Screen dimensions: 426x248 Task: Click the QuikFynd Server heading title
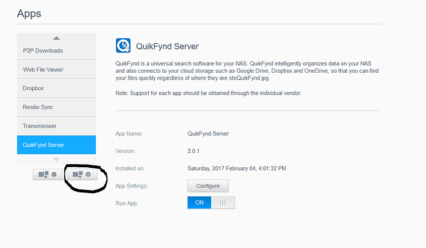(x=167, y=46)
